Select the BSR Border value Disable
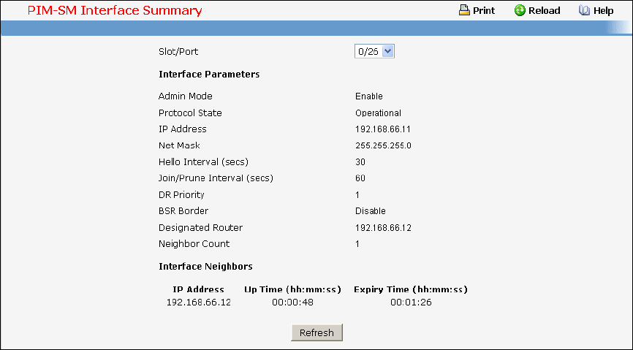The width and height of the screenshot is (633, 350). tap(370, 210)
